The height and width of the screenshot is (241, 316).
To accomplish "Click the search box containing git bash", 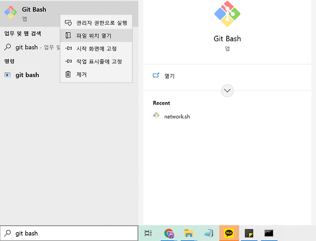I will (x=69, y=233).
